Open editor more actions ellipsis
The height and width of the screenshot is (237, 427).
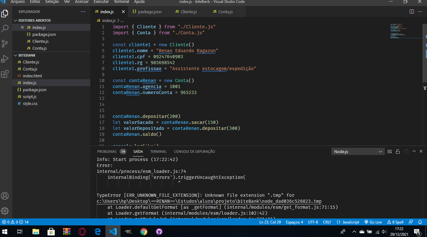pyautogui.click(x=419, y=12)
